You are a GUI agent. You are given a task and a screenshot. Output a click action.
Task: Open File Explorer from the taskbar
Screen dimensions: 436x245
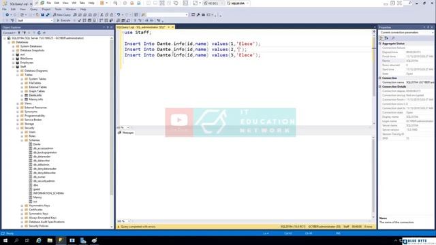[x=50, y=240]
